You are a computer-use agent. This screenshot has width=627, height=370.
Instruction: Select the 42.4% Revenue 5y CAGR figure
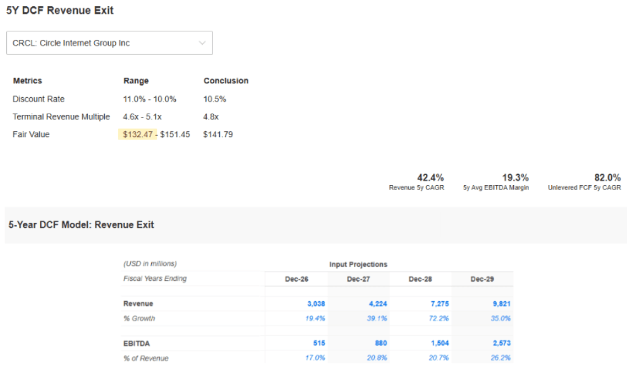(430, 177)
